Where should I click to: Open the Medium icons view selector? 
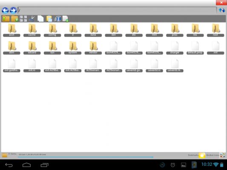pos(222,156)
